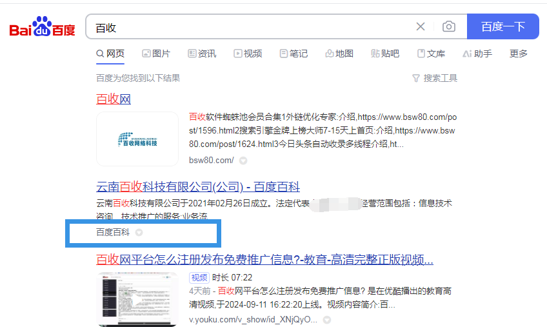Switch to the 视频 tab
This screenshot has width=547, height=334.
point(248,54)
